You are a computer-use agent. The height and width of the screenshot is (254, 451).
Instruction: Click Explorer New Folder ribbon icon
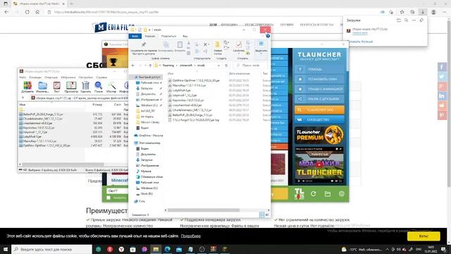point(218,44)
